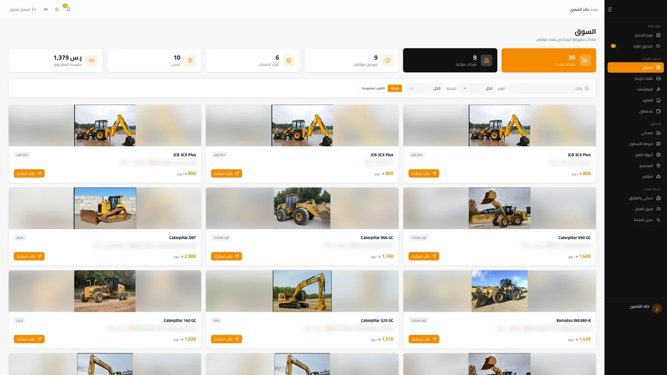Click the Komatsu WA380-8 title text
This screenshot has width=667, height=375.
coord(573,321)
